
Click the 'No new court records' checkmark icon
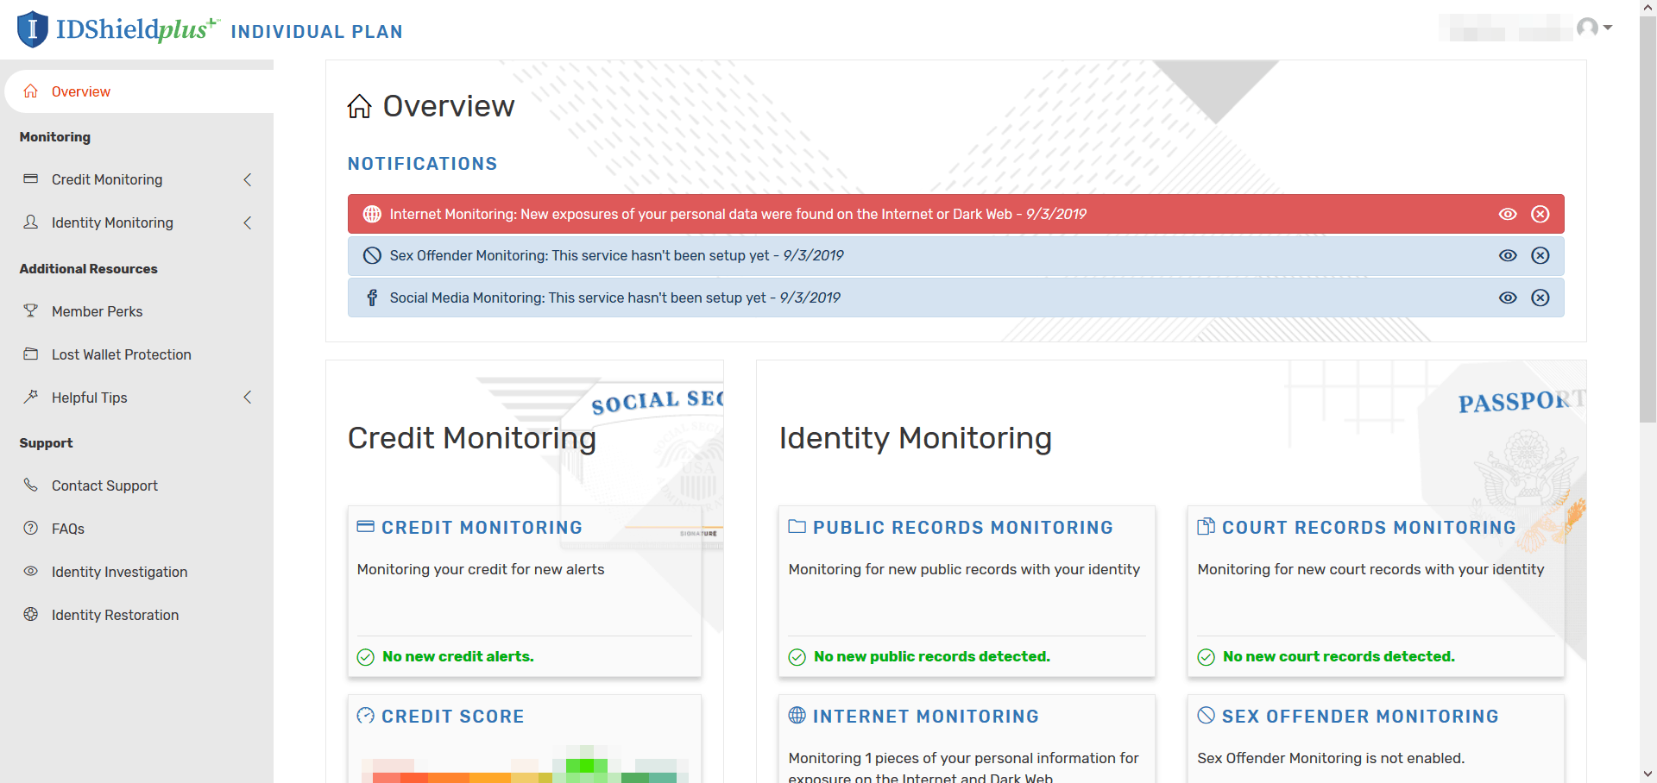click(1207, 657)
